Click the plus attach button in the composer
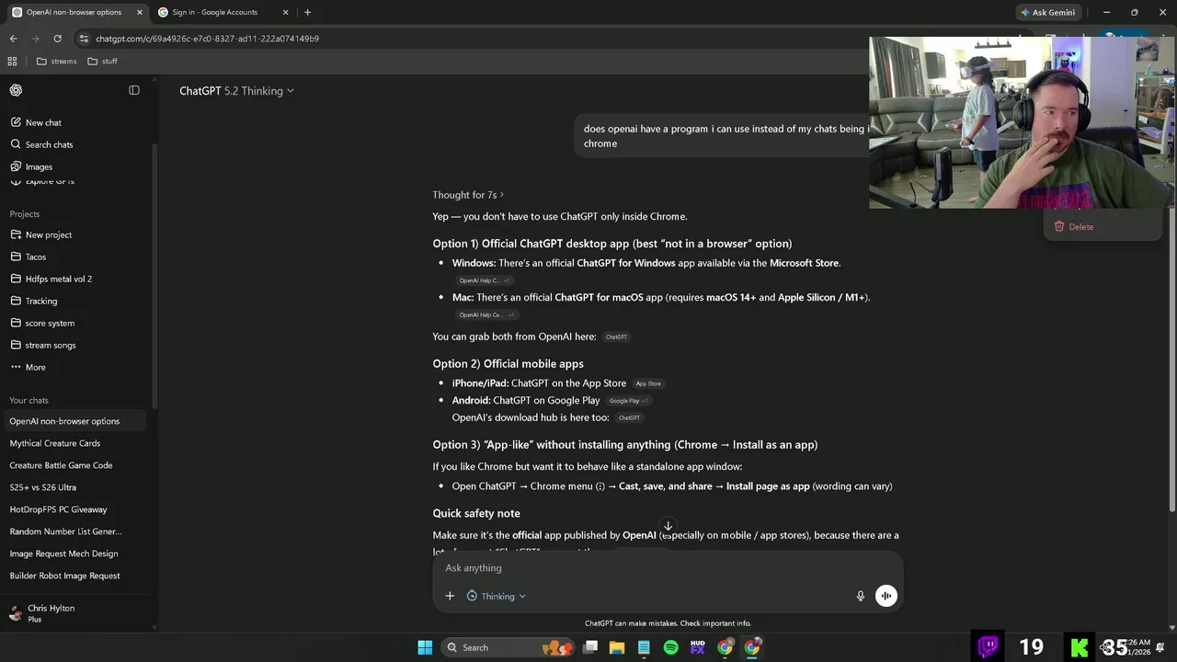 450,596
